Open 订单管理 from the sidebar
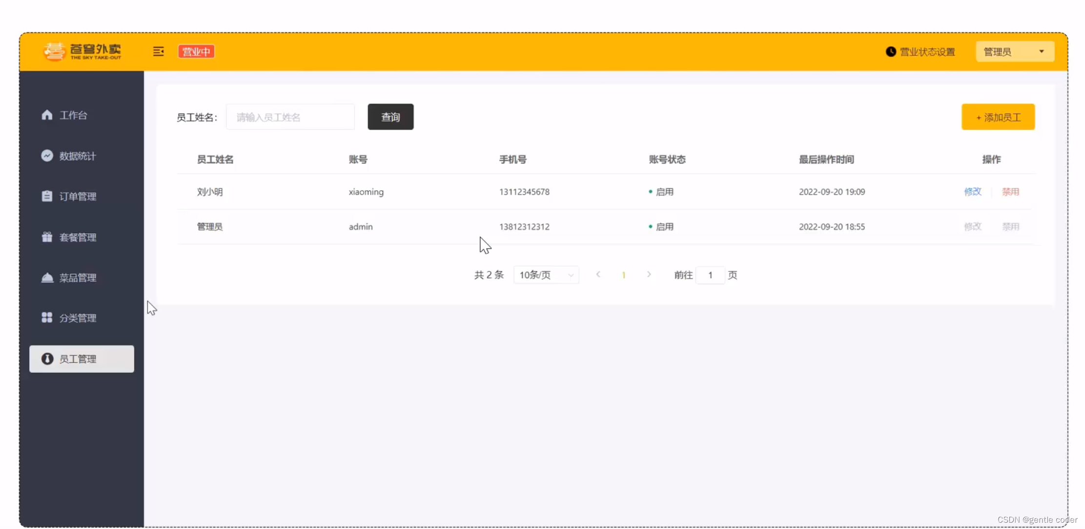 point(78,196)
